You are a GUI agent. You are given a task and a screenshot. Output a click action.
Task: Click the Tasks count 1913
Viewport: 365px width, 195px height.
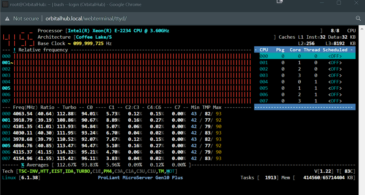click(270, 178)
